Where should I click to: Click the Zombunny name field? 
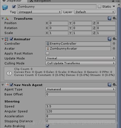[x=57, y=7]
